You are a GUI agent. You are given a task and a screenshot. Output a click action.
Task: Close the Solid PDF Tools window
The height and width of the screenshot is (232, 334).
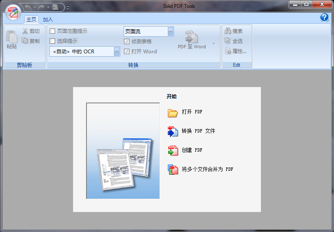click(322, 5)
